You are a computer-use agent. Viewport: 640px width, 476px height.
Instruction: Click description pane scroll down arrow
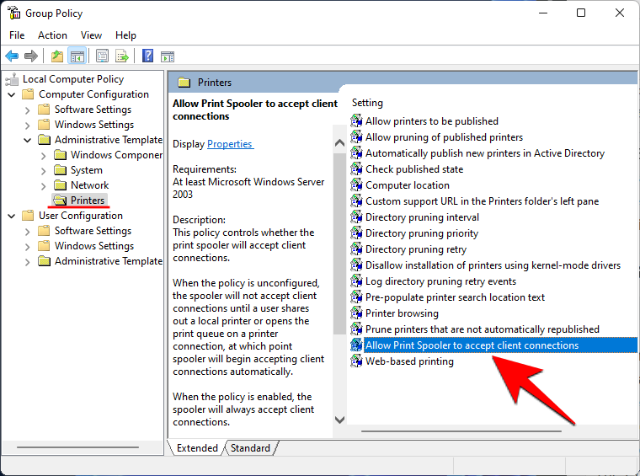[339, 420]
